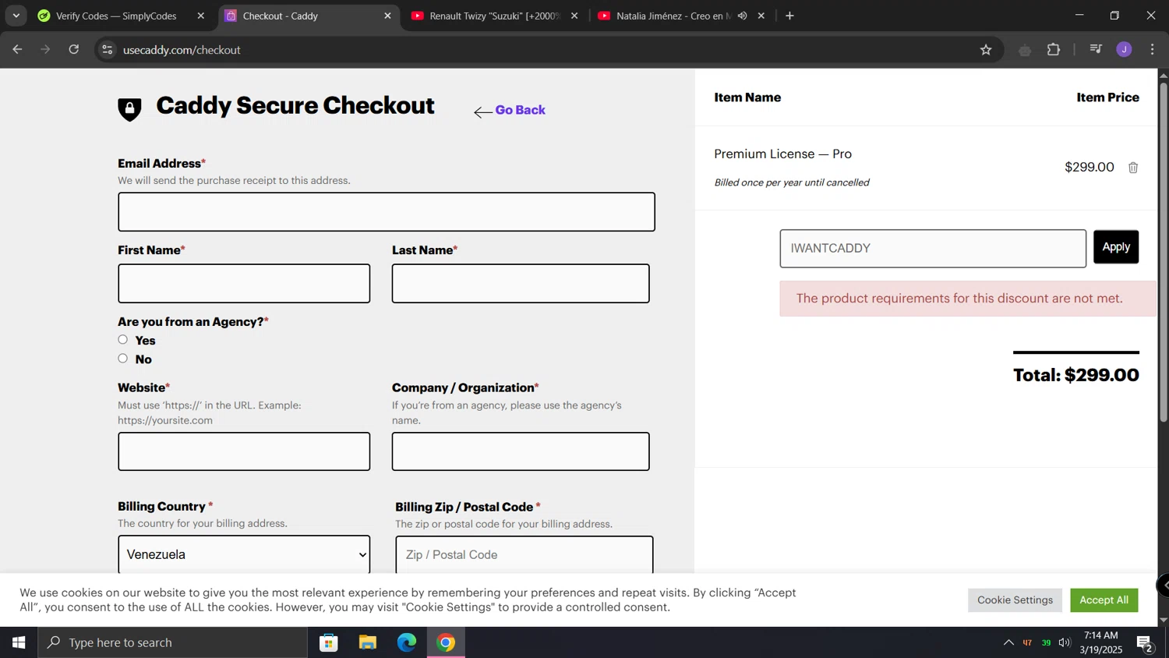The image size is (1169, 658).
Task: Close the Natalia Jiménez tab
Action: tap(761, 16)
